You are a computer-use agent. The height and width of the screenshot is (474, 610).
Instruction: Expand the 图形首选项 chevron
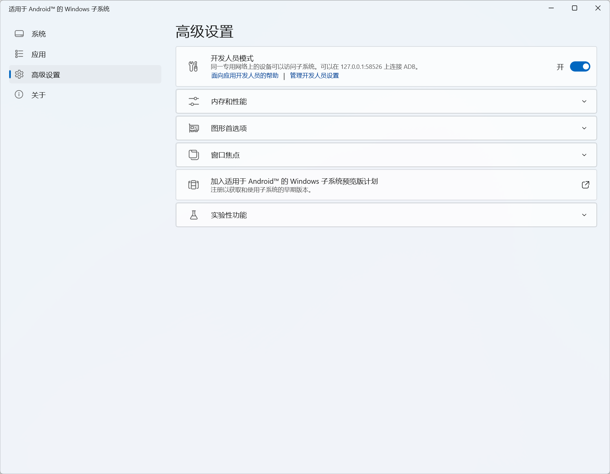(x=584, y=128)
